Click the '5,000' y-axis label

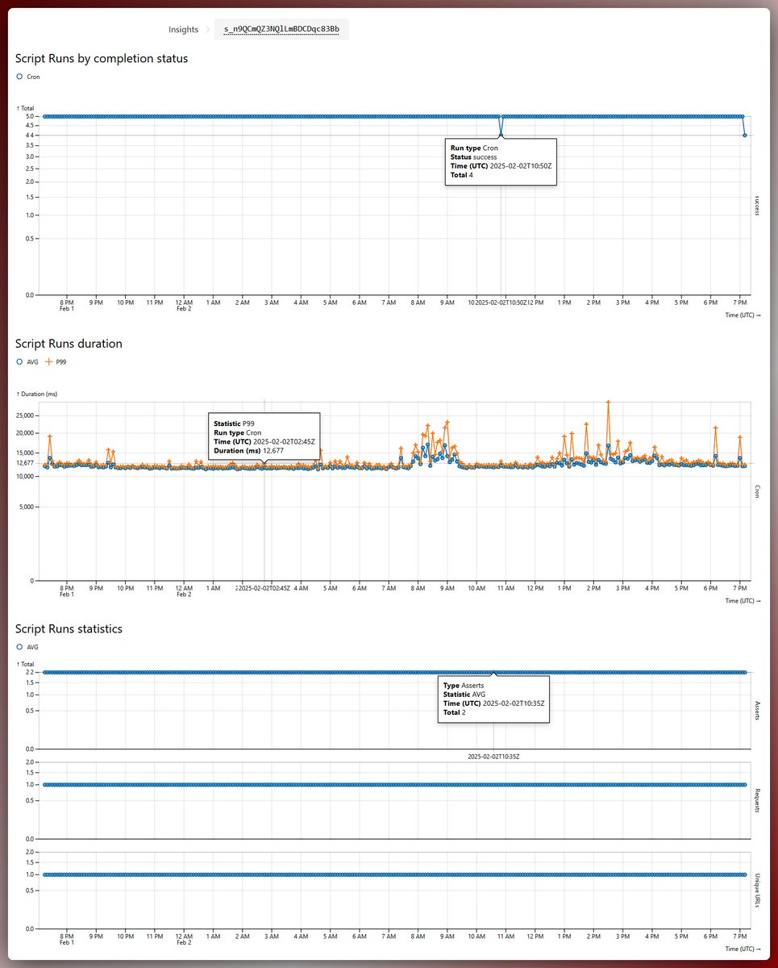pyautogui.click(x=27, y=507)
